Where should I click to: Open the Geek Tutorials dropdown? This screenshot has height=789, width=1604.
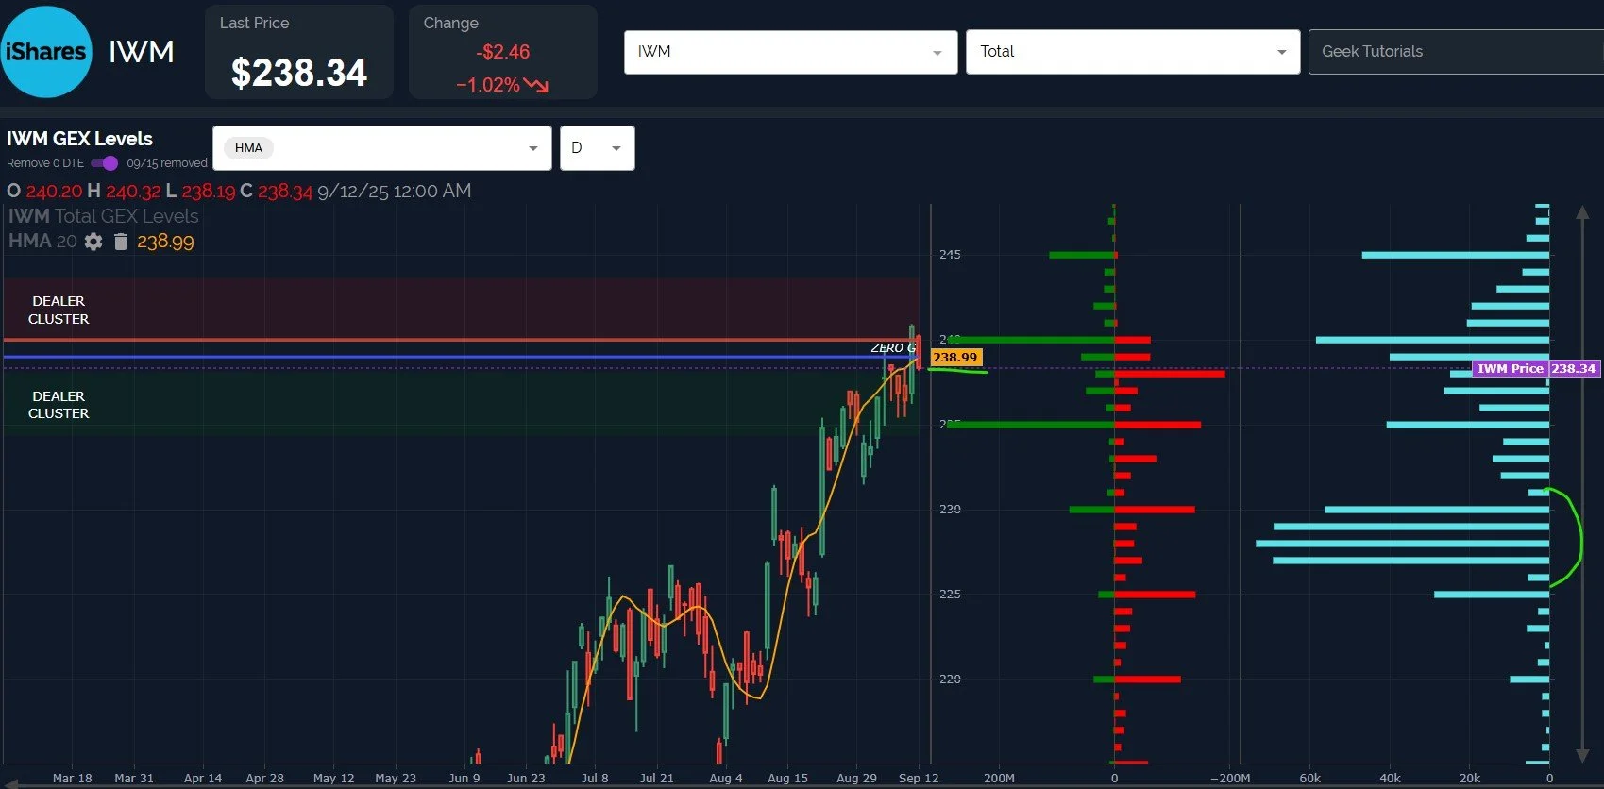pyautogui.click(x=1456, y=52)
